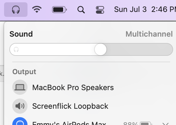Click the Output section heading
The width and height of the screenshot is (176, 125).
[x=24, y=72]
